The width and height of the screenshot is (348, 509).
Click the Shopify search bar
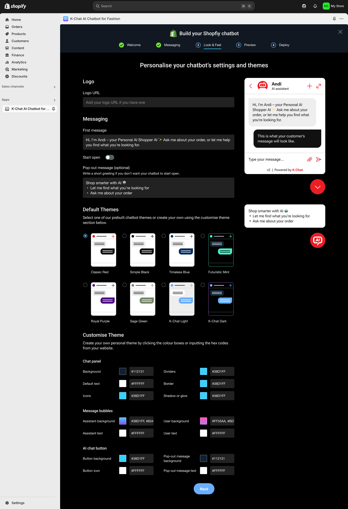point(174,6)
